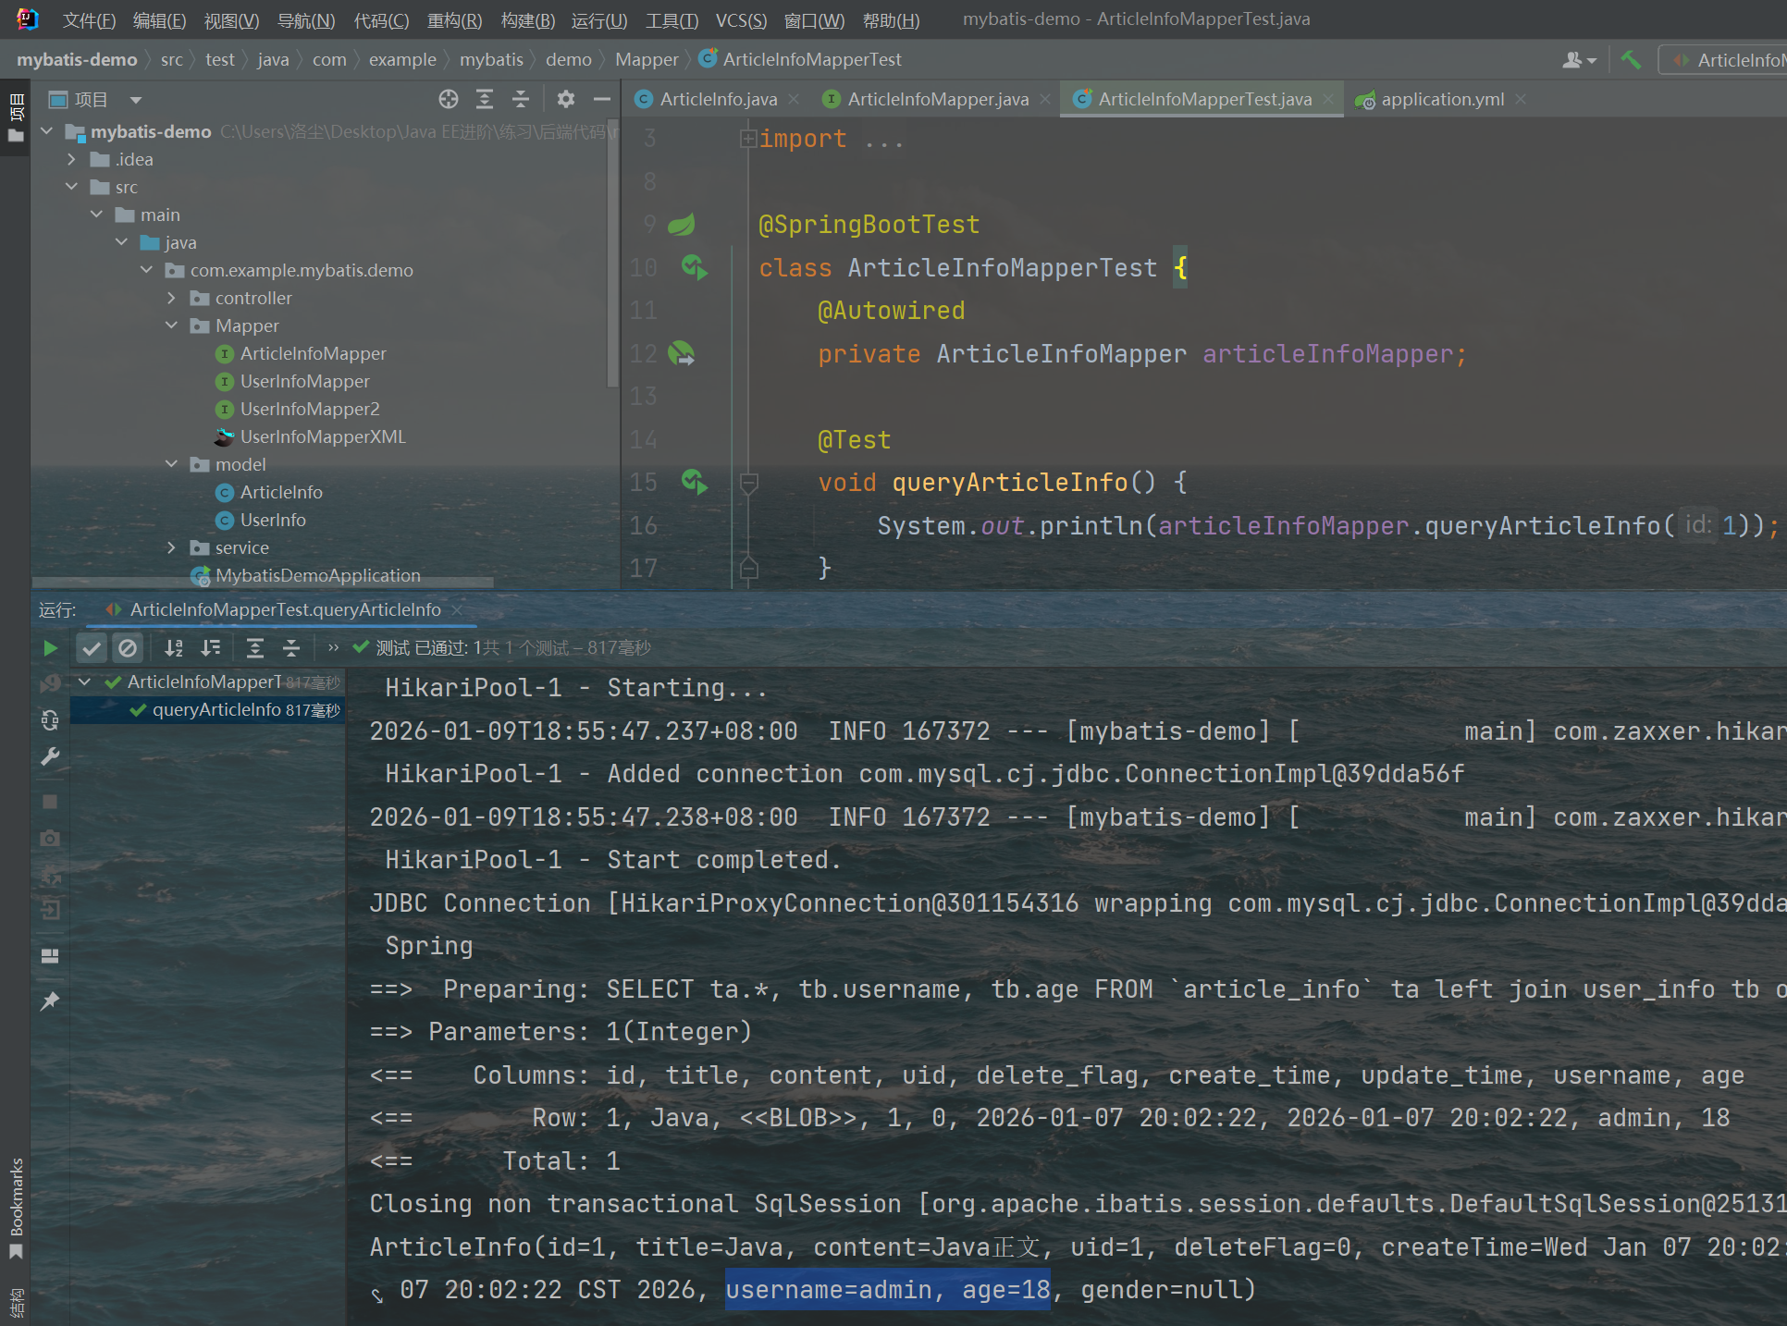1787x1326 pixels.
Task: Click the build hammer icon
Action: 1631,60
